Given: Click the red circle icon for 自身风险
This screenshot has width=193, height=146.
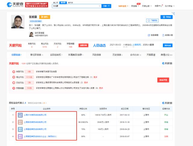Looking at the screenshot, I should pyautogui.click(x=14, y=72).
